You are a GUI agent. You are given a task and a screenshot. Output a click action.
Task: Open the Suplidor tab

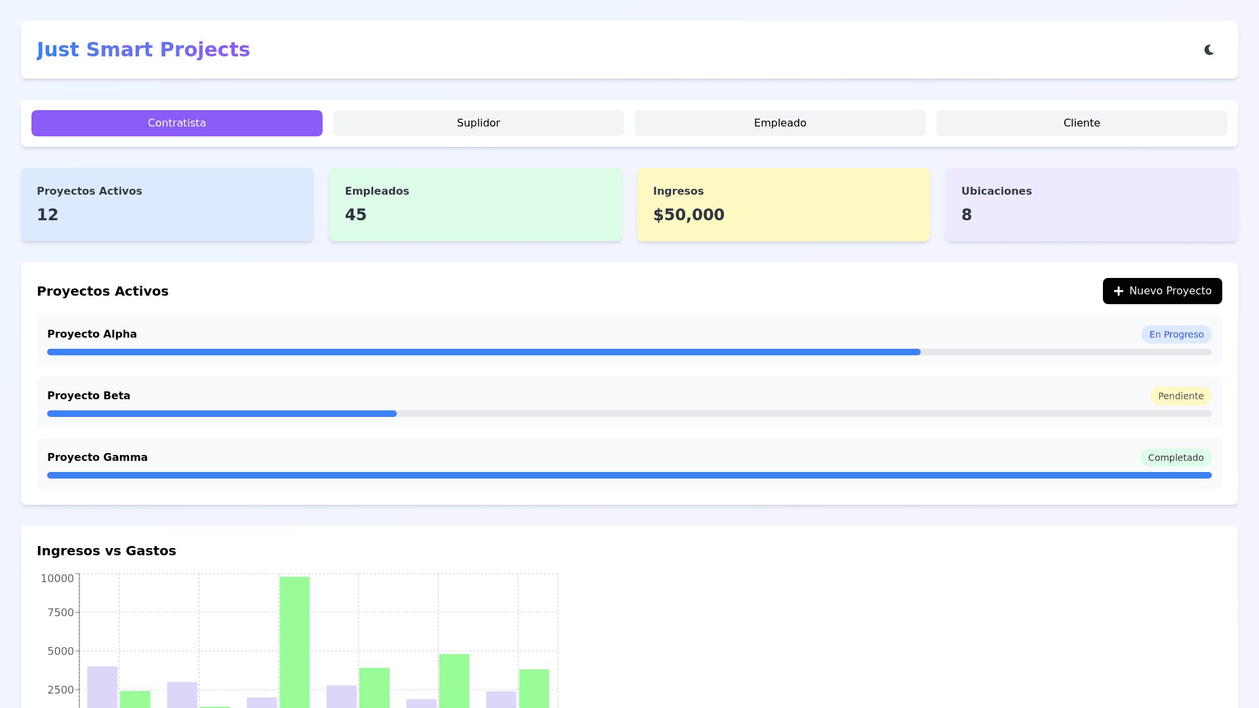(x=478, y=123)
